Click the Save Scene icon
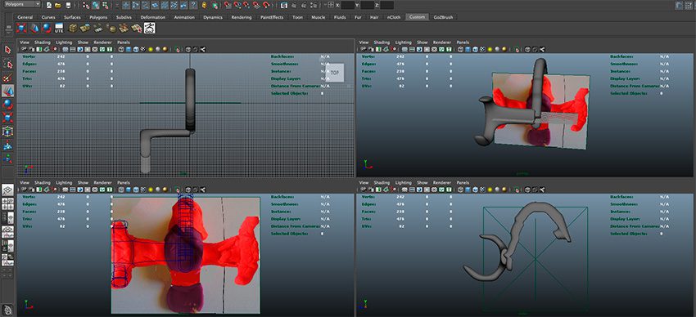The width and height of the screenshot is (696, 317). pyautogui.click(x=68, y=5)
